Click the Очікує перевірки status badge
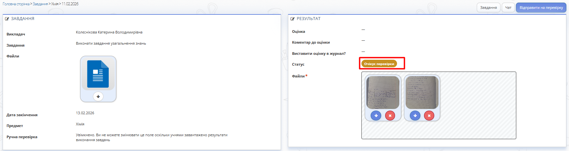The width and height of the screenshot is (569, 151). (379, 64)
